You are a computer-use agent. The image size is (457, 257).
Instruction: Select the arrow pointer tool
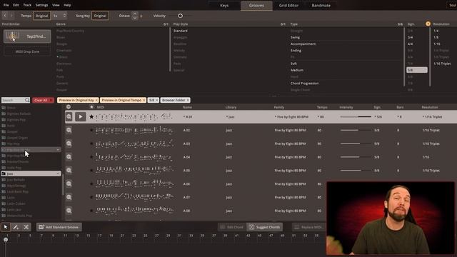(x=6, y=227)
